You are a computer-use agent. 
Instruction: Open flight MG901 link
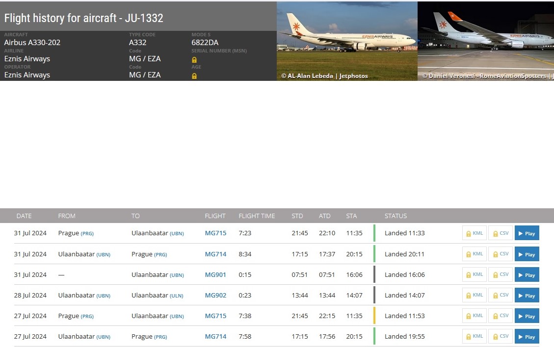click(x=215, y=274)
